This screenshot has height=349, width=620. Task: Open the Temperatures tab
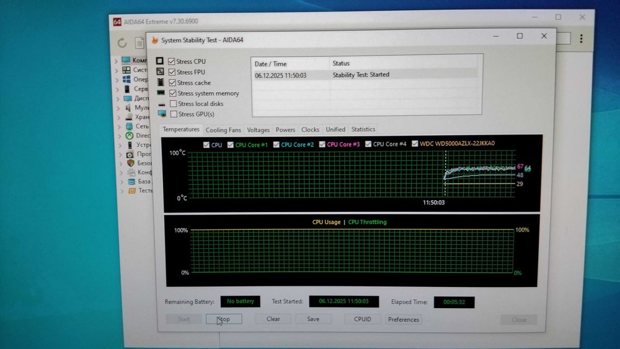pyautogui.click(x=180, y=130)
